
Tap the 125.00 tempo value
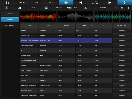point(33,8)
